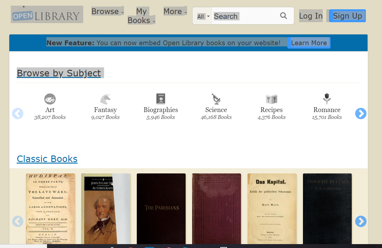Open the All search filter dropdown
This screenshot has width=382, height=248.
tap(203, 16)
